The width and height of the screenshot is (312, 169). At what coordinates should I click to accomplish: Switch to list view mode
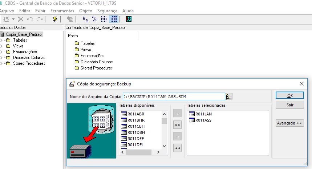click(x=104, y=19)
